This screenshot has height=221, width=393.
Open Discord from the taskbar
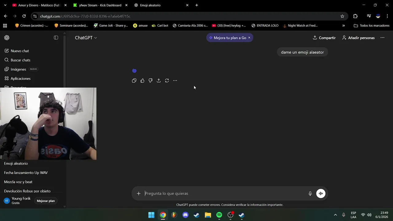click(185, 215)
